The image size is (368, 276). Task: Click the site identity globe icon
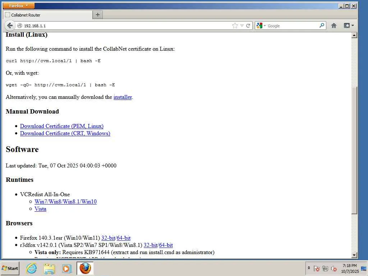[x=20, y=26]
